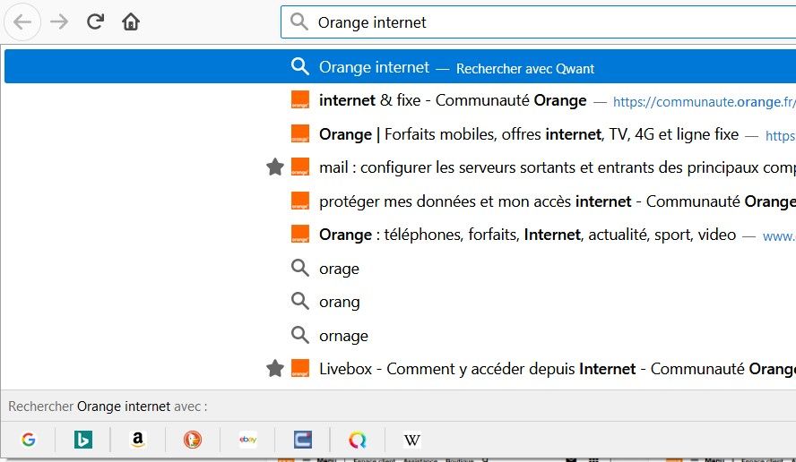Click in the address bar text field
The height and width of the screenshot is (462, 796).
(x=538, y=22)
